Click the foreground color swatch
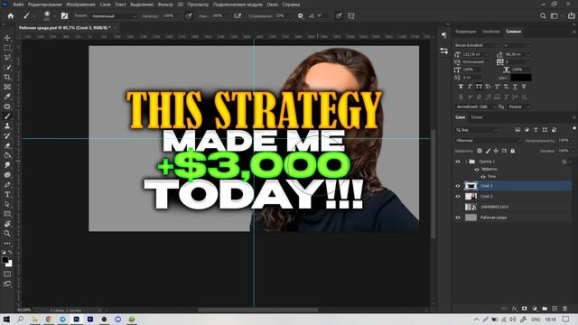 tap(5, 260)
